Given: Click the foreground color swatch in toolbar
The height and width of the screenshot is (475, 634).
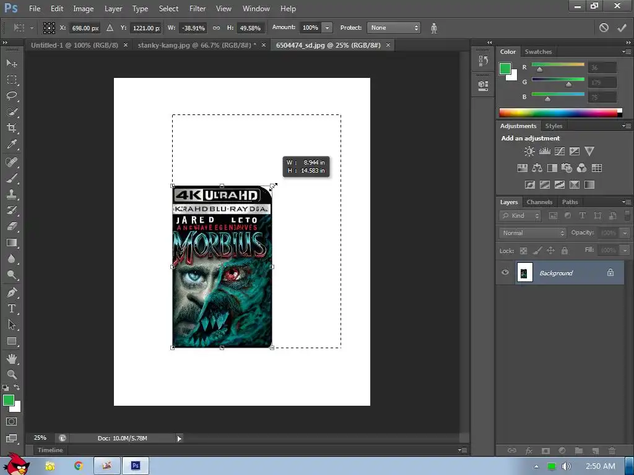Looking at the screenshot, I should pyautogui.click(x=9, y=400).
